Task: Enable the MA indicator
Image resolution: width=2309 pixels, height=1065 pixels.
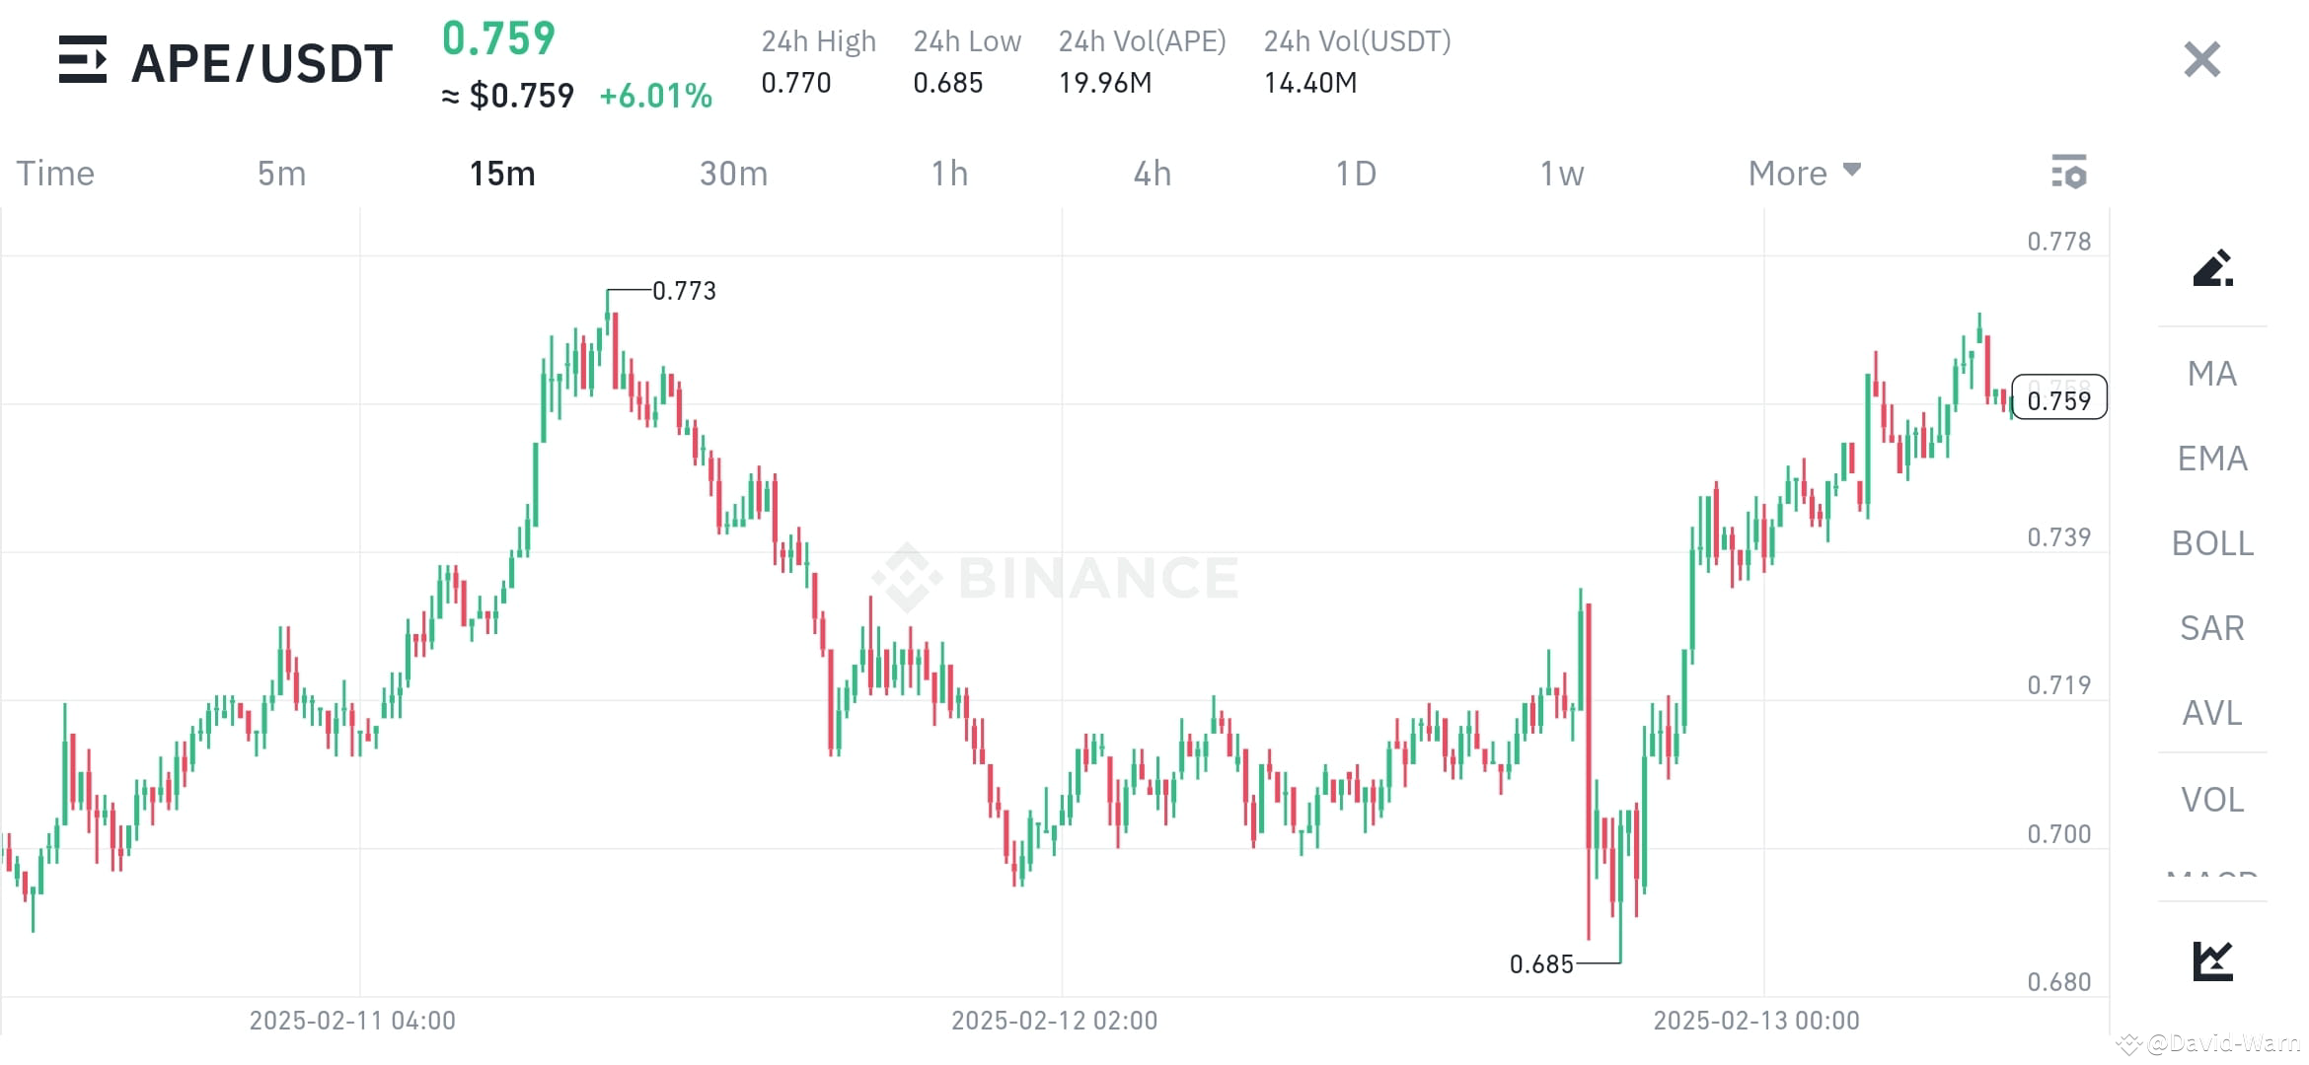Action: coord(2210,373)
